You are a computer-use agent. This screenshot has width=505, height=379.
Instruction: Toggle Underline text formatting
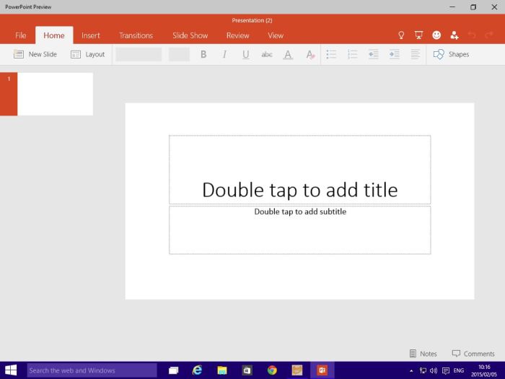[245, 54]
